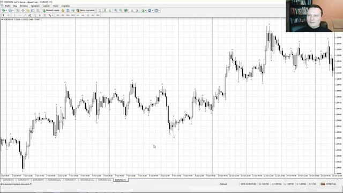Click the Default profile in status bar
The image size is (343, 193).
click(223, 184)
